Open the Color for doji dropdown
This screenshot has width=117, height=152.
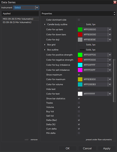pos(110,40)
